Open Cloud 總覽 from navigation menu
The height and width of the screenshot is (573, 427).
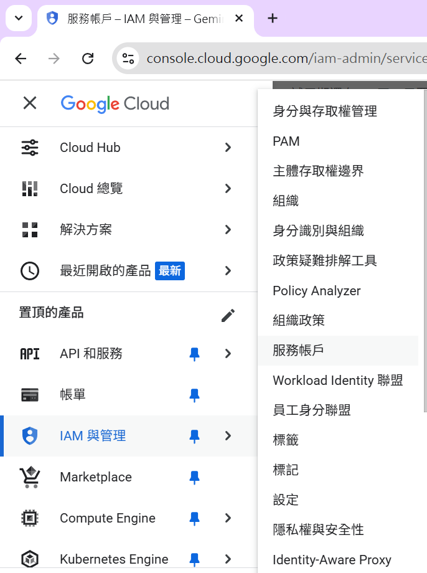tap(129, 189)
